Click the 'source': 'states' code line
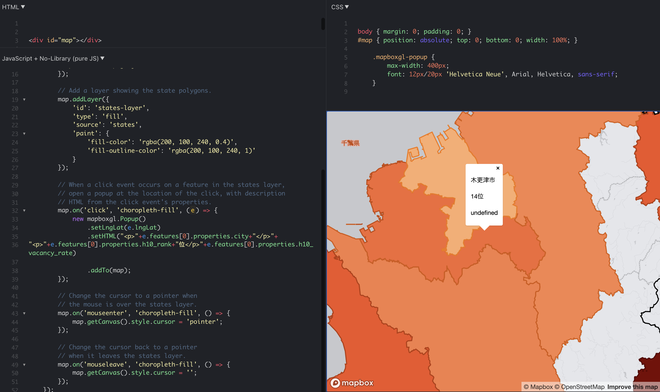660x392 pixels. coord(107,125)
